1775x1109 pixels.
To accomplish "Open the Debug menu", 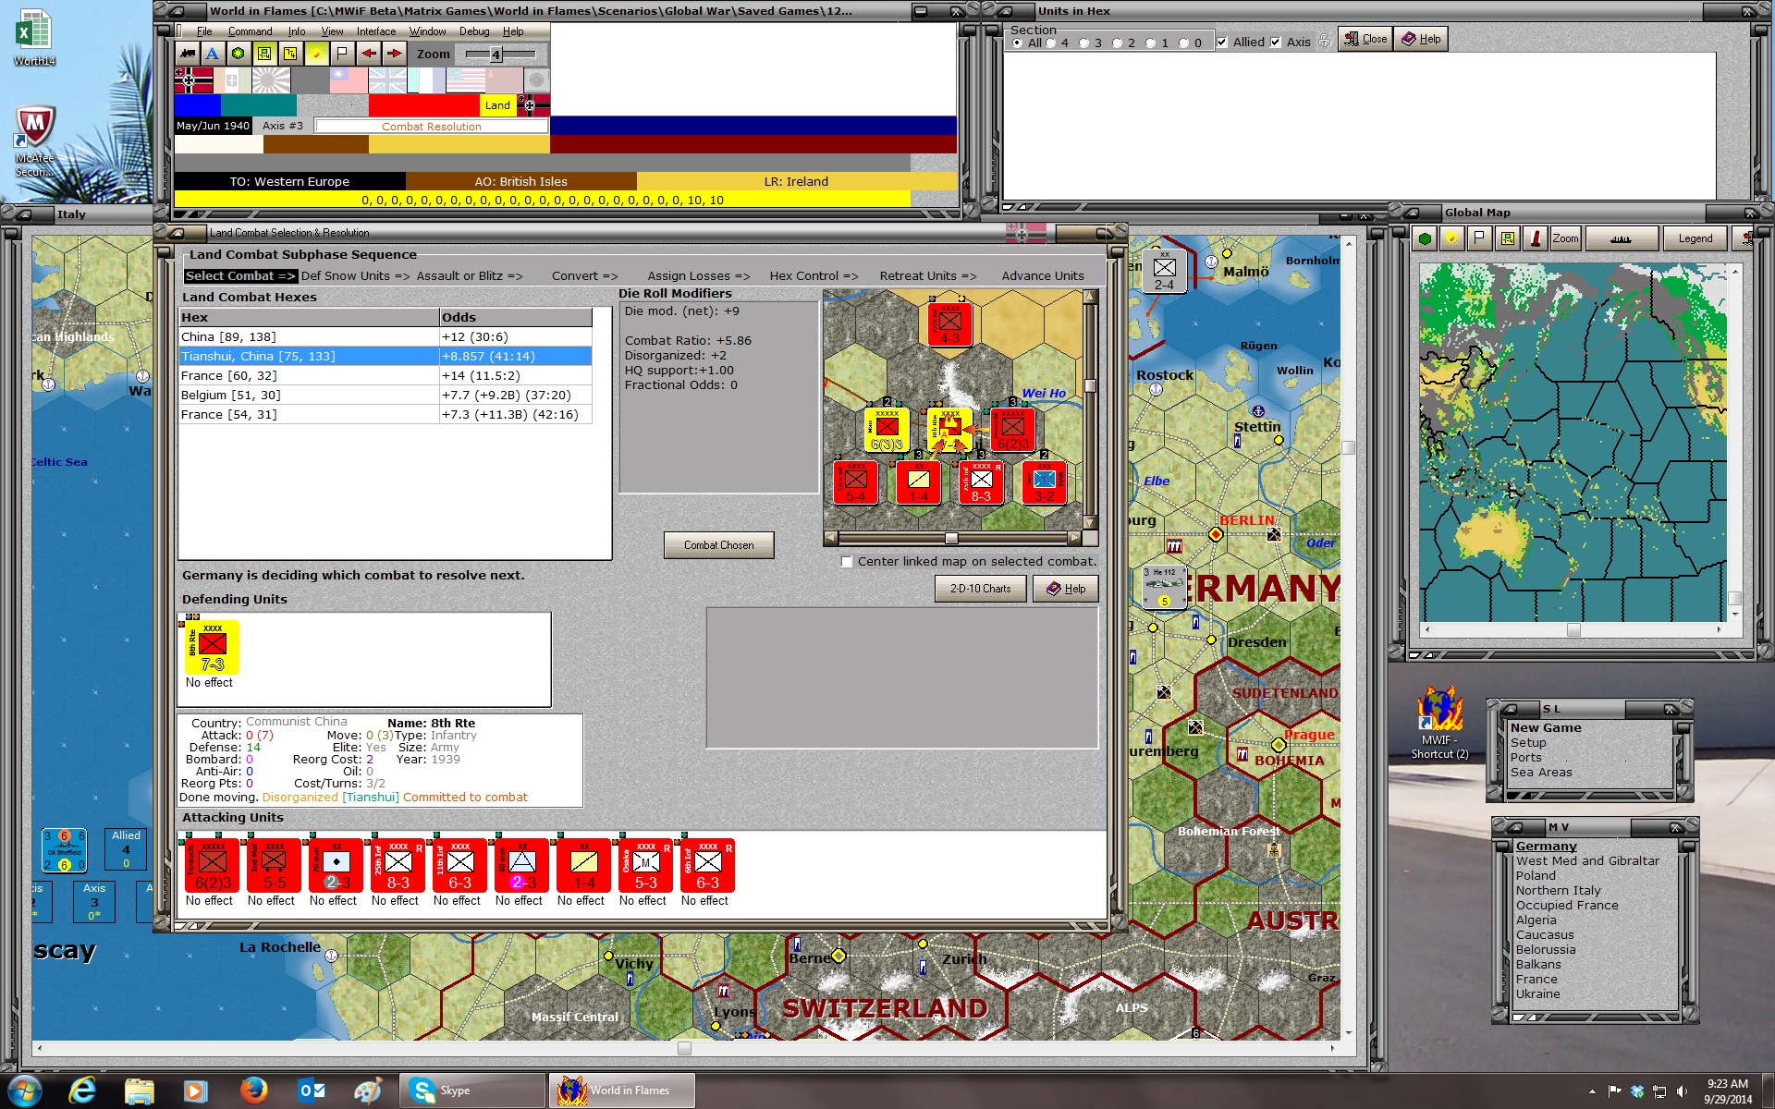I will [474, 31].
